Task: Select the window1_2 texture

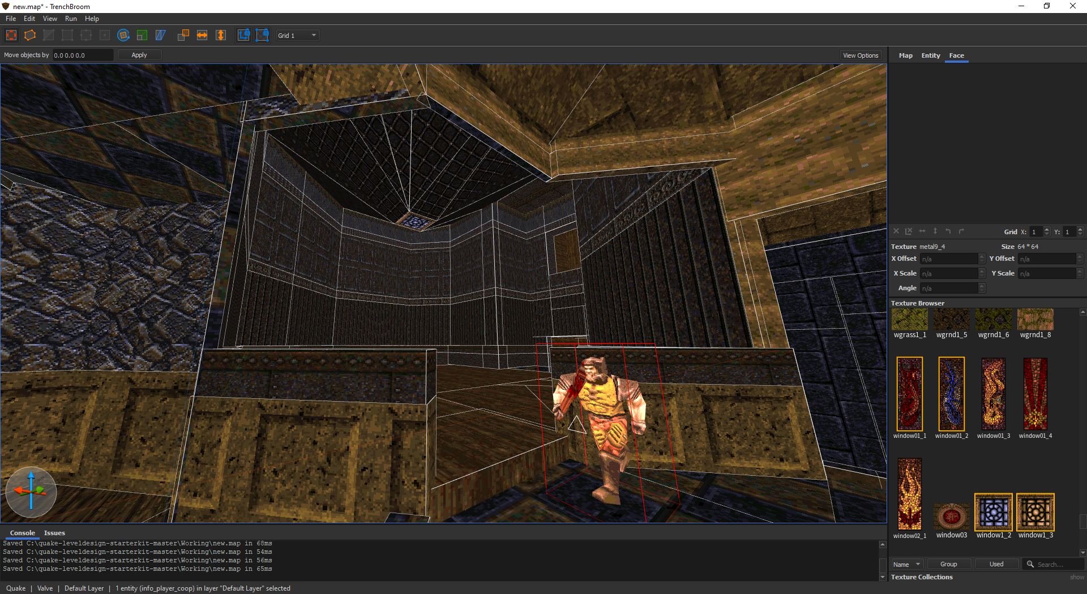Action: coord(994,516)
